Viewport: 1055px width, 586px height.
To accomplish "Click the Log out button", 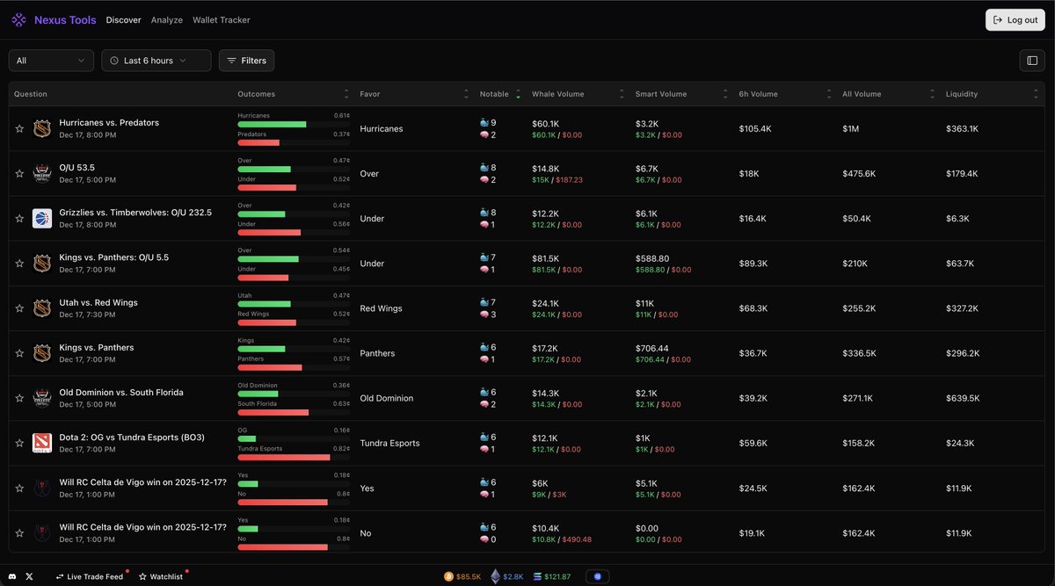I will point(1015,19).
